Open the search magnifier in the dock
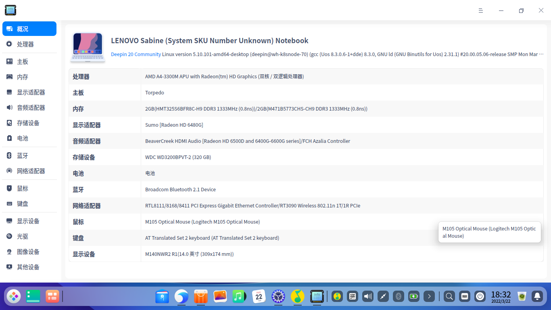 (449, 297)
